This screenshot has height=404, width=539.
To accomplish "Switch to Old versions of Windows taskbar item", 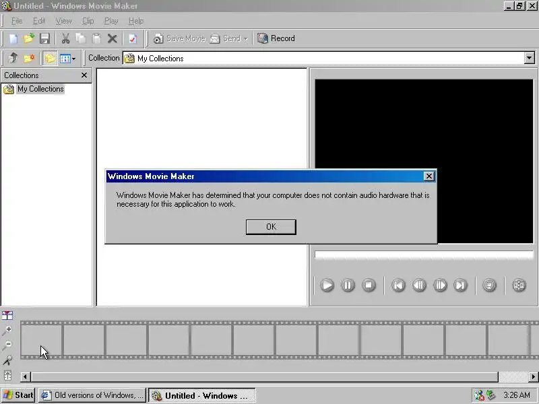I will [x=92, y=395].
